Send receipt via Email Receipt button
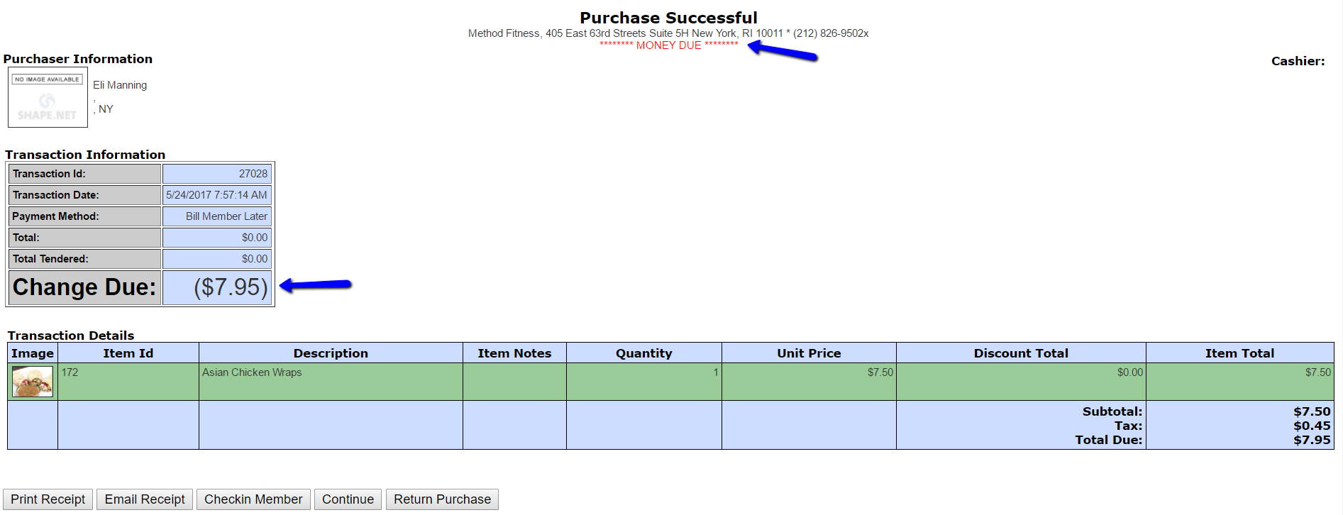Screen dimensions: 1343x515 145,499
